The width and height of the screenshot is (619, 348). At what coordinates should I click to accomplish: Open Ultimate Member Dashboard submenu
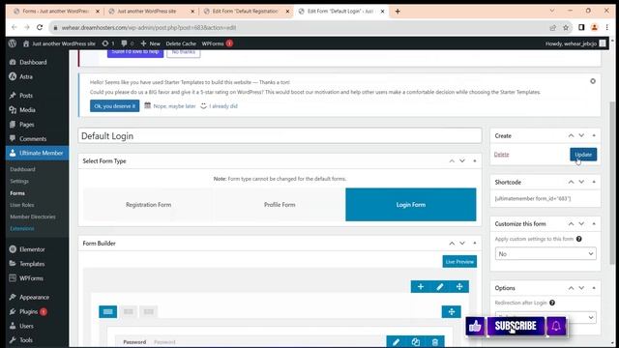coord(22,169)
